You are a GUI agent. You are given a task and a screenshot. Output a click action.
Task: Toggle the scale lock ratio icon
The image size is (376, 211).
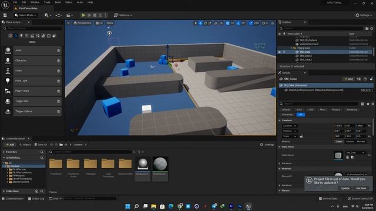301,137
